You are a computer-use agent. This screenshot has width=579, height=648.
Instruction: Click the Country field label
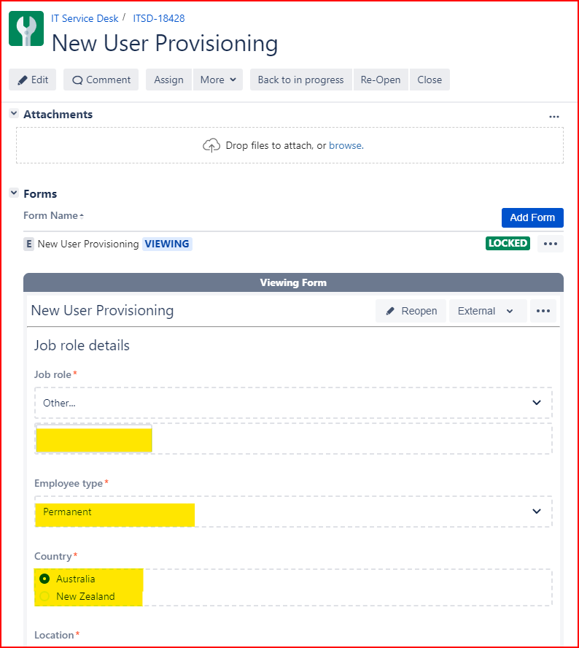(53, 556)
